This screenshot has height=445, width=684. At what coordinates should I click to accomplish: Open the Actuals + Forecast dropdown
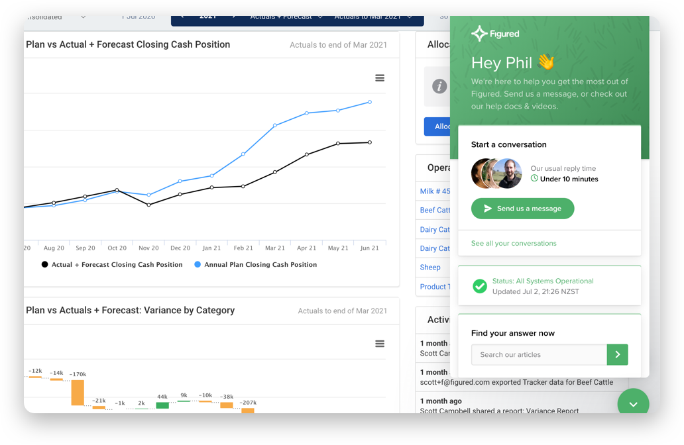tap(286, 19)
